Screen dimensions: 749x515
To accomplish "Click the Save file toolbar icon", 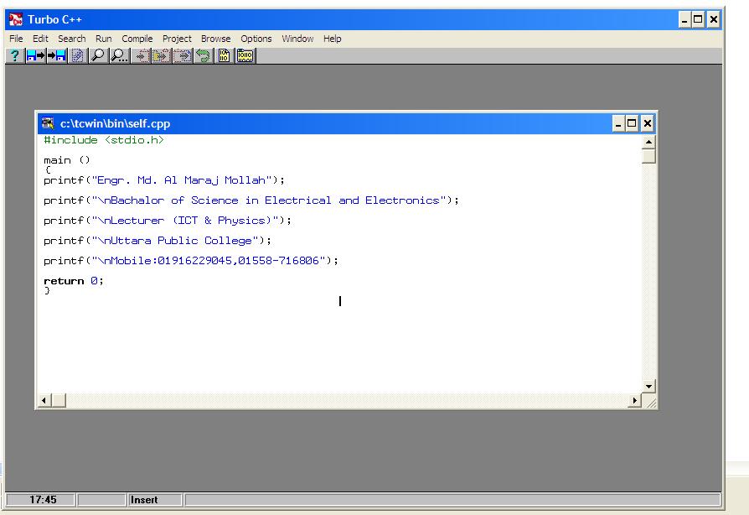I will coord(56,56).
